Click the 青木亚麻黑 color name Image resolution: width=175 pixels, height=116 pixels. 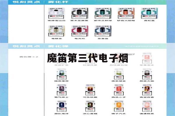79,21
